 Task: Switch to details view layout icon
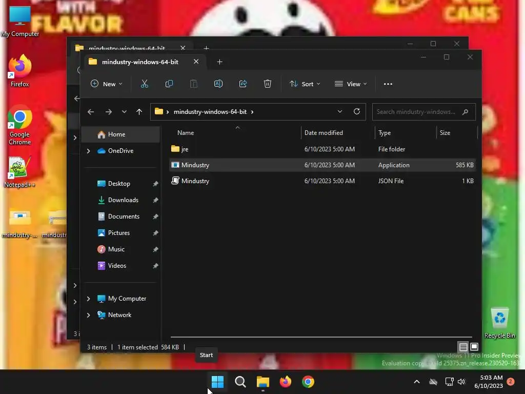point(463,347)
